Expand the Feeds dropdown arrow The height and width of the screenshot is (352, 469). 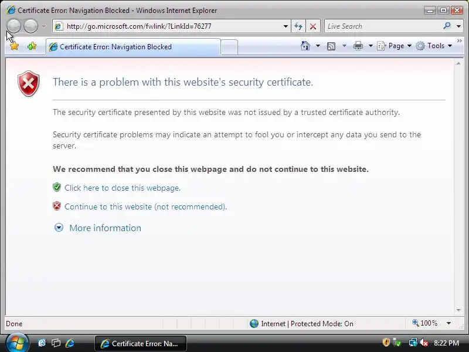(x=344, y=46)
